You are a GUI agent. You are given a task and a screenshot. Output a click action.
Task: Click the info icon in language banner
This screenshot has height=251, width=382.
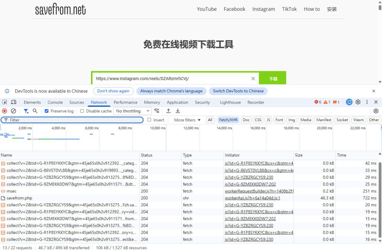pyautogui.click(x=7, y=91)
